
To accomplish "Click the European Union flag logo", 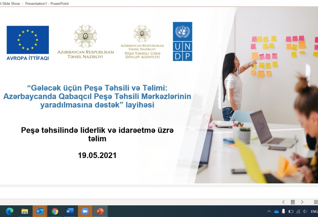I will 28,40.
